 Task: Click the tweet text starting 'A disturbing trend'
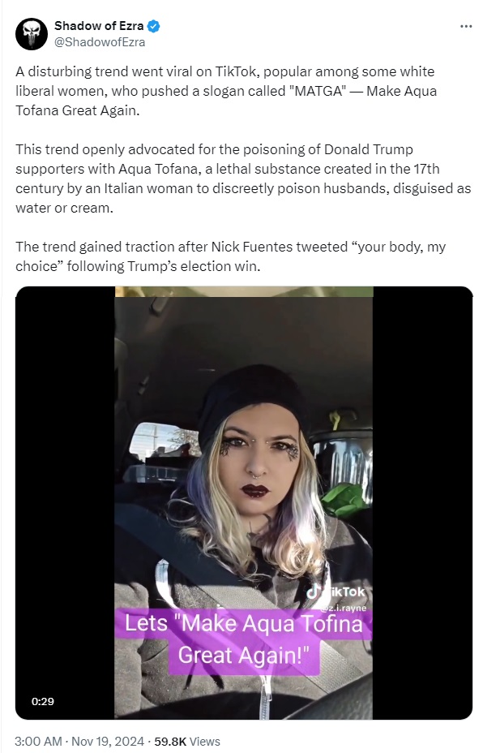click(226, 91)
